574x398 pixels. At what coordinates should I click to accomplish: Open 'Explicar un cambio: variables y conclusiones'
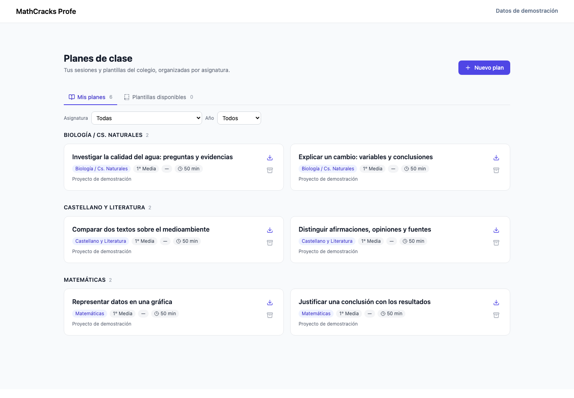tap(366, 157)
